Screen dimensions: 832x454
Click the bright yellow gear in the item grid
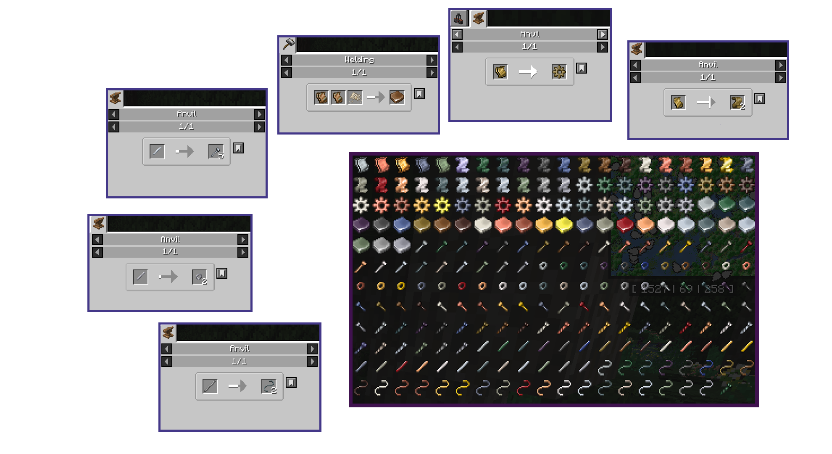(x=442, y=205)
